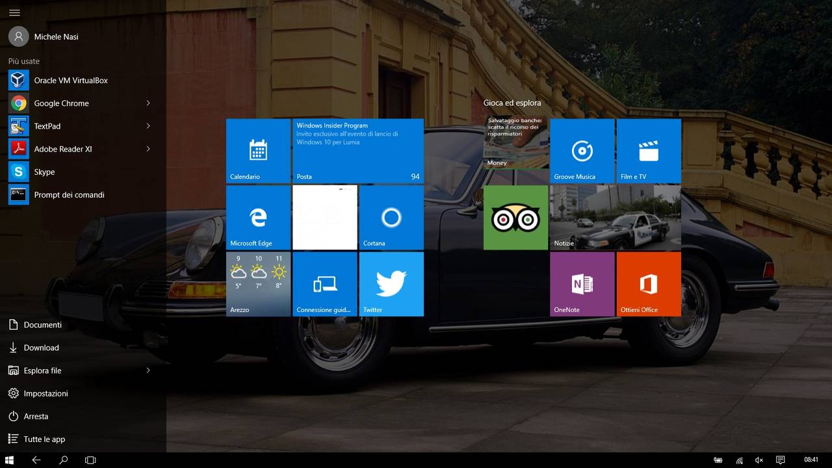Image resolution: width=832 pixels, height=468 pixels.
Task: Open Tutte le app list
Action: click(44, 439)
